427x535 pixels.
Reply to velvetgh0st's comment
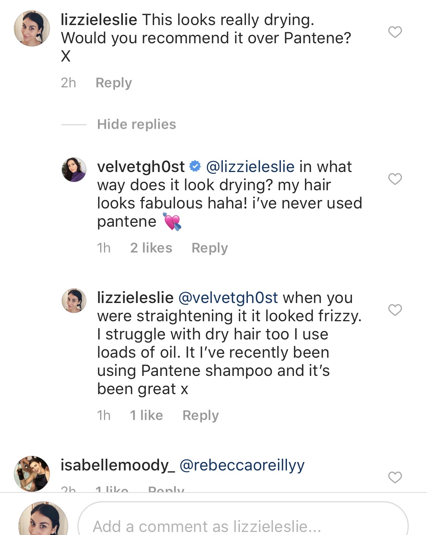pyautogui.click(x=210, y=248)
